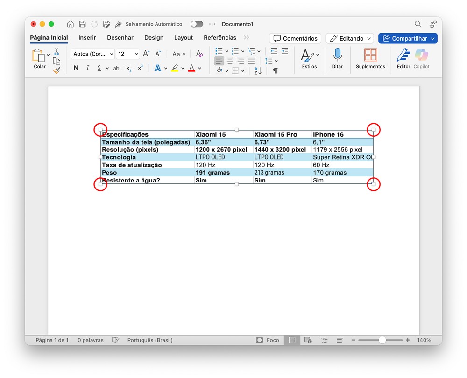Viewport: 467px width, 378px height.
Task: Toggle Salvamento Automático switch
Action: [197, 24]
